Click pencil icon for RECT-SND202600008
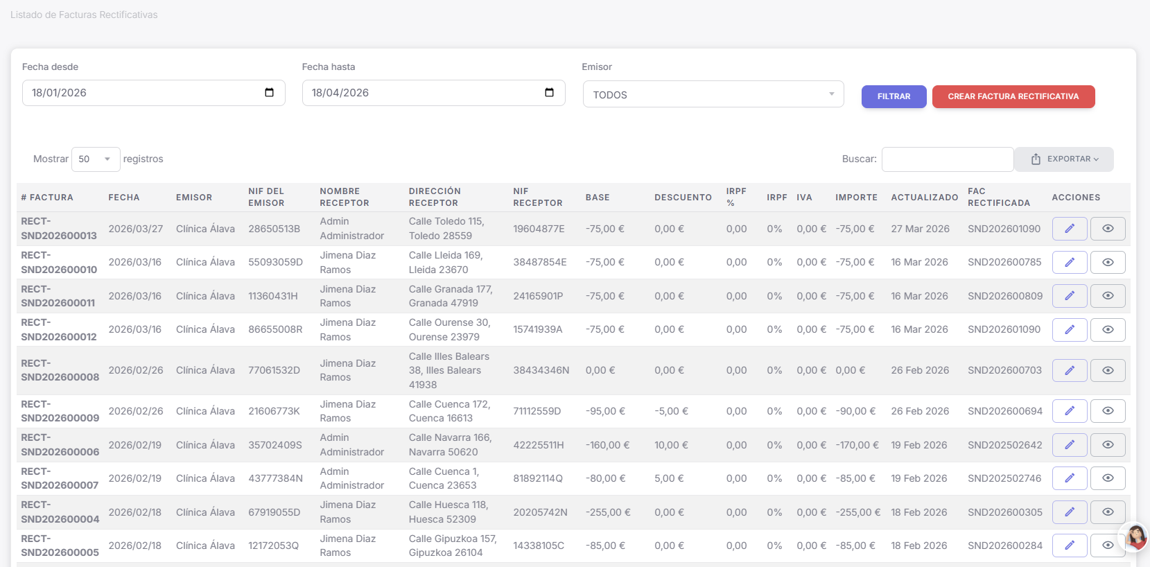The height and width of the screenshot is (567, 1150). 1069,370
